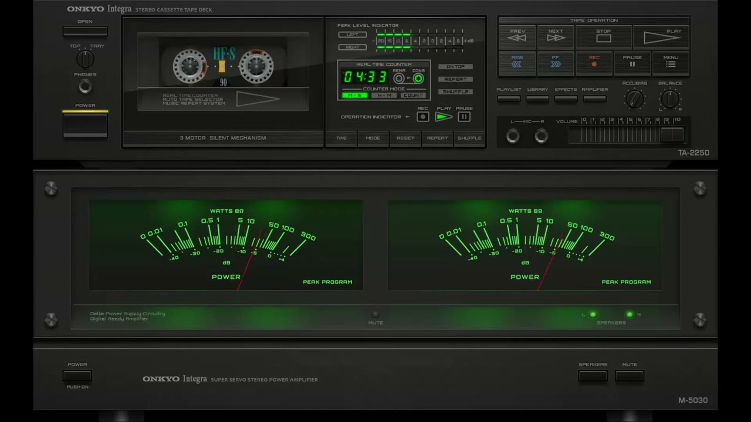Image resolution: width=751 pixels, height=422 pixels.
Task: Click the PHONES headphone jack
Action: click(x=85, y=87)
